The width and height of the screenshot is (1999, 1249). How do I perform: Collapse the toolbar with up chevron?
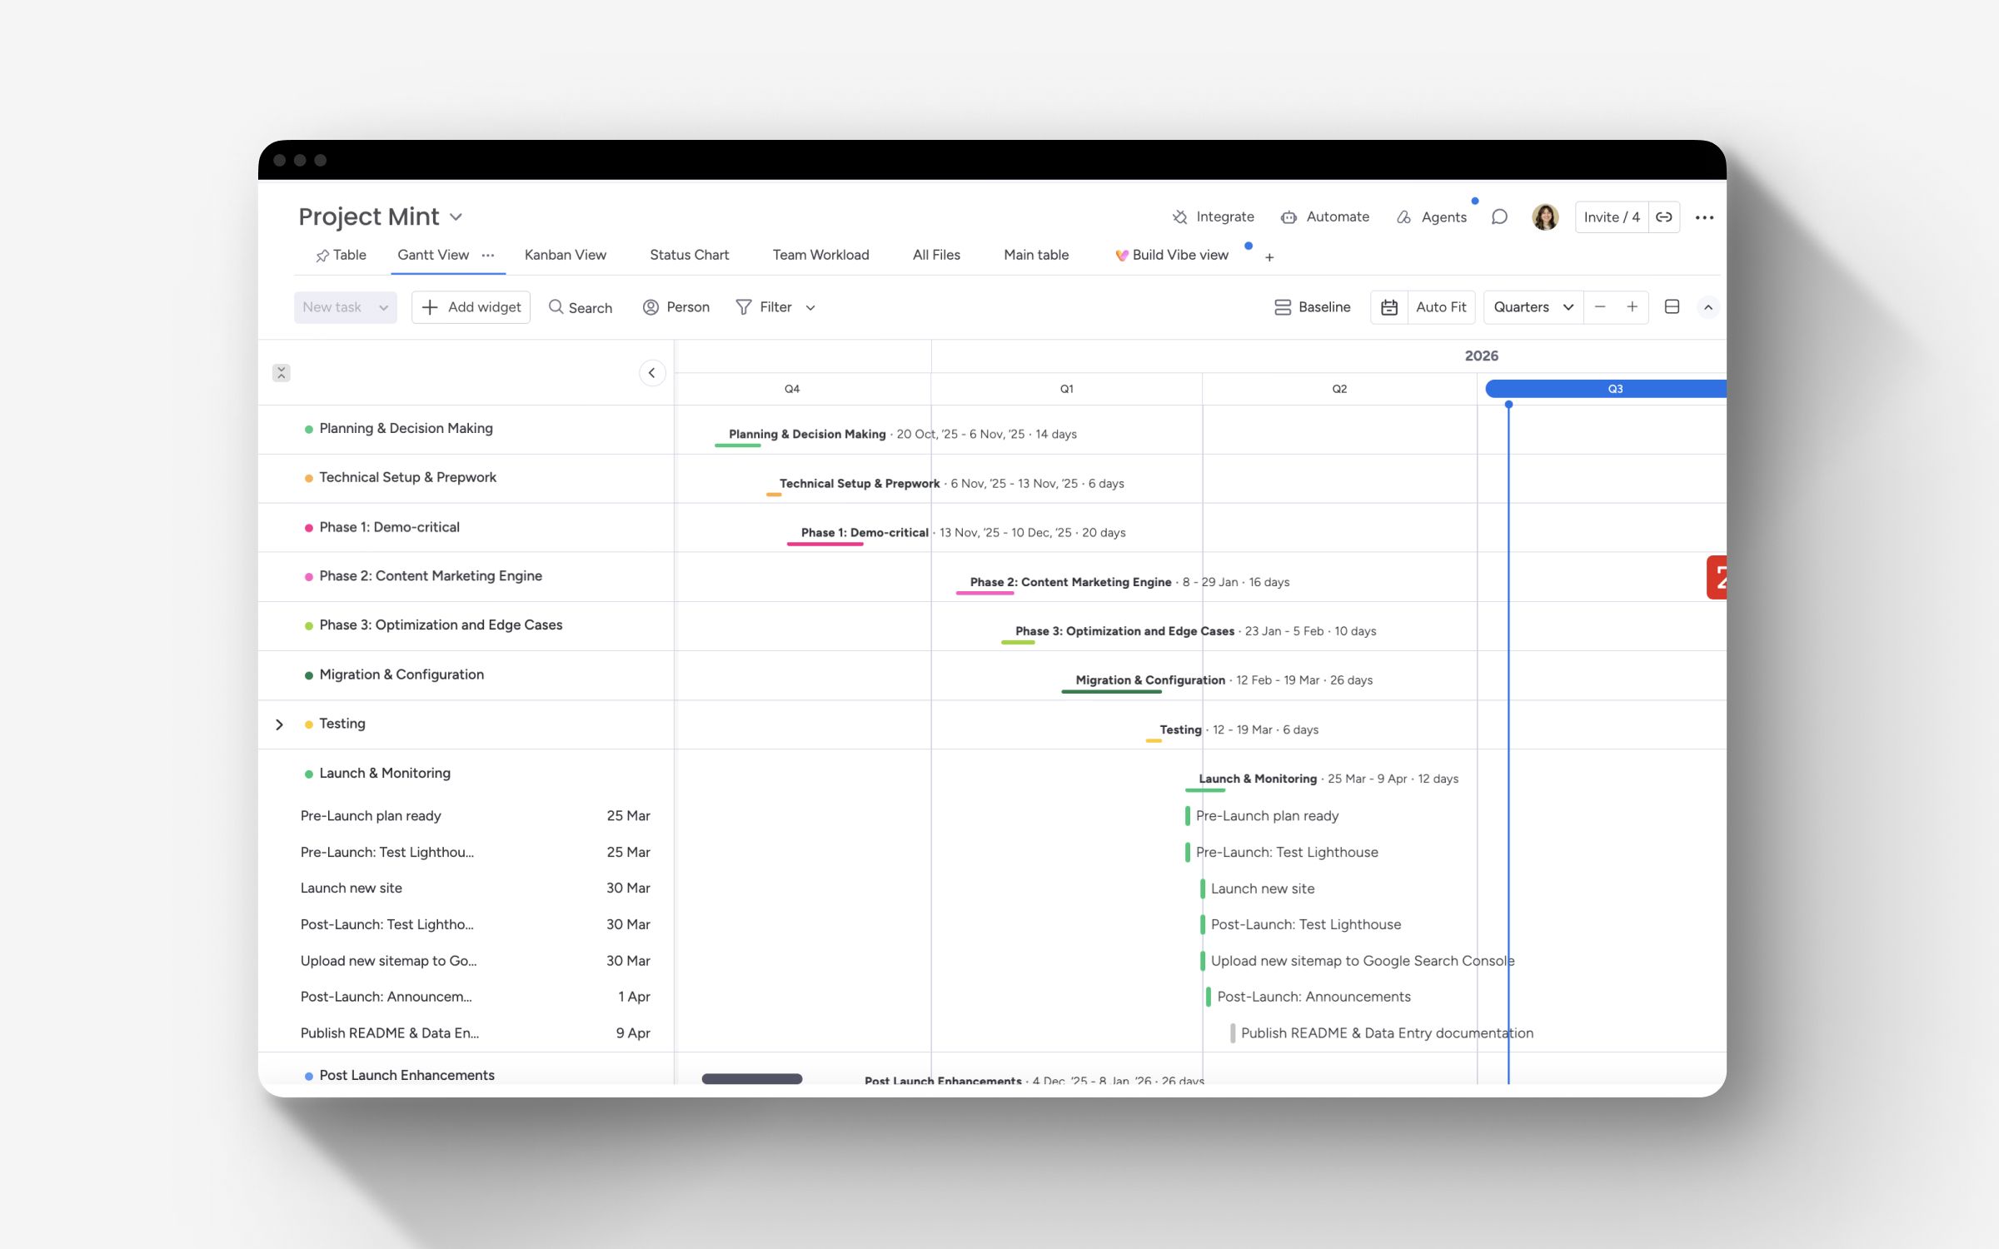[1708, 307]
